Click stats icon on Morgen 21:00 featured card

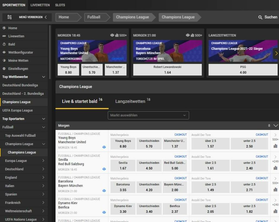(192, 35)
